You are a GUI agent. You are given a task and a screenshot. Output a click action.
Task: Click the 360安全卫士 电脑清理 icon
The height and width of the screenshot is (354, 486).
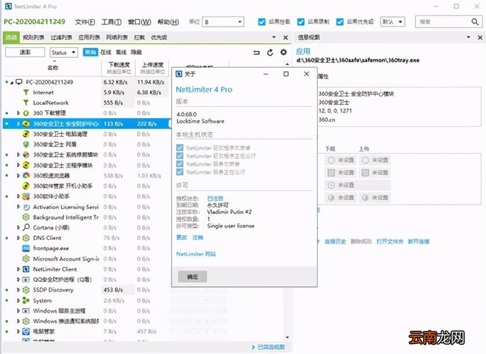pyautogui.click(x=27, y=134)
